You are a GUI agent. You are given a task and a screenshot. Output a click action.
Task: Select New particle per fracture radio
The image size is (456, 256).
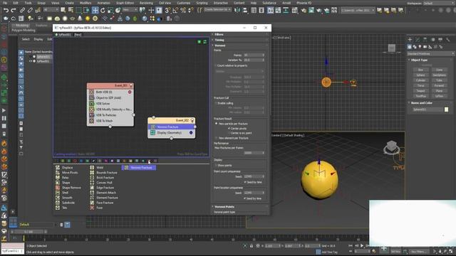click(216, 124)
